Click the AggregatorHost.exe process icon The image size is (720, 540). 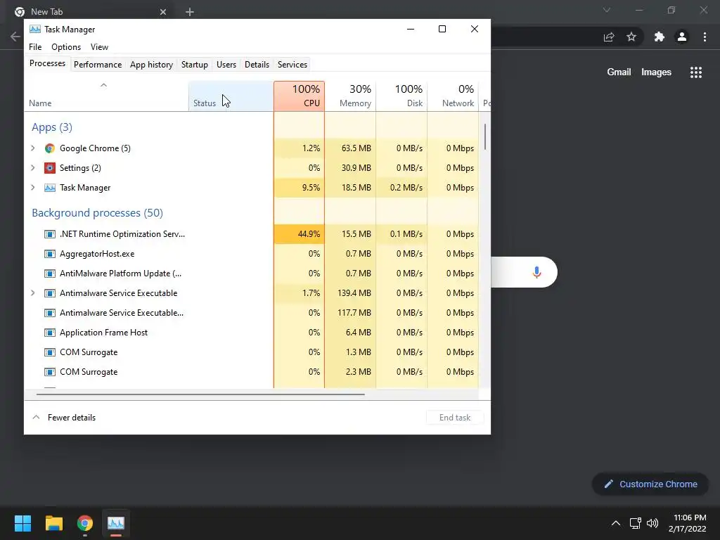[x=50, y=254]
